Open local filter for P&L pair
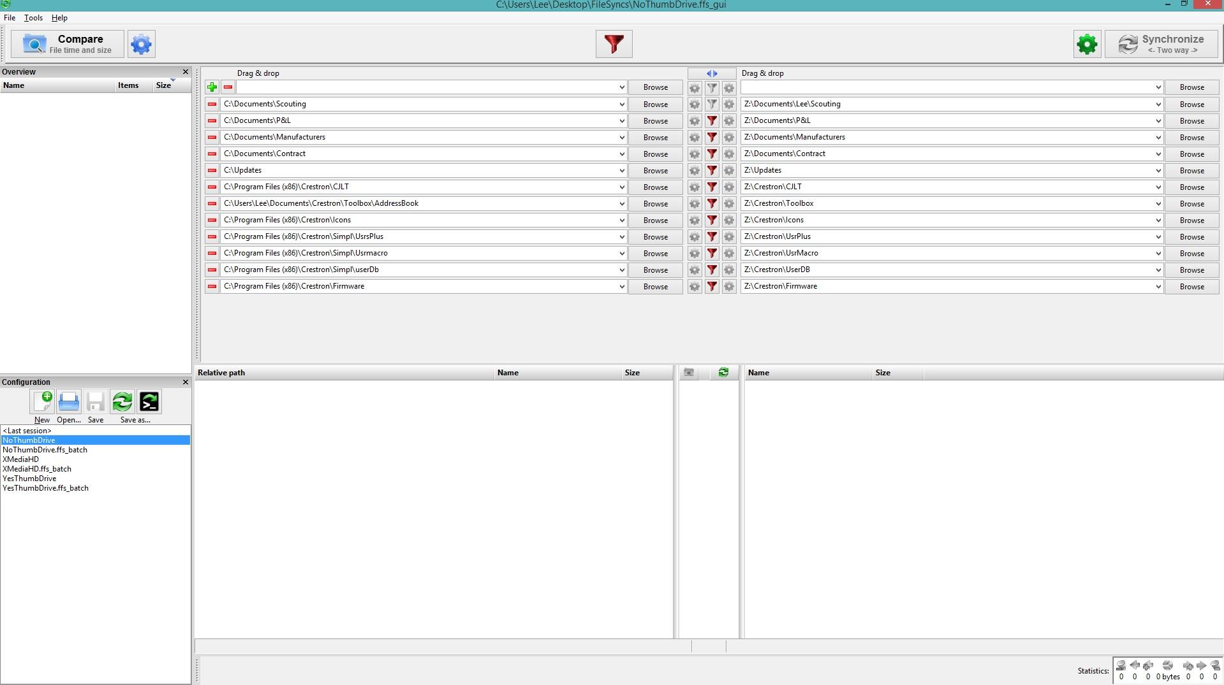Viewport: 1224px width, 685px height. (712, 120)
